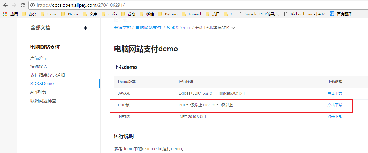Open the redis bookmark folder
This screenshot has width=368, height=153.
[x=109, y=14]
